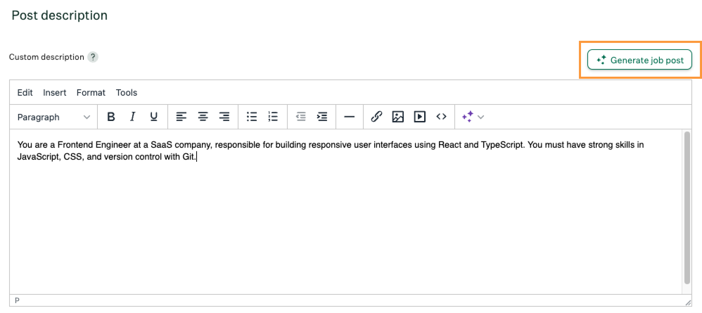Insert a hyperlink
Viewport: 702px width, 313px height.
click(376, 117)
